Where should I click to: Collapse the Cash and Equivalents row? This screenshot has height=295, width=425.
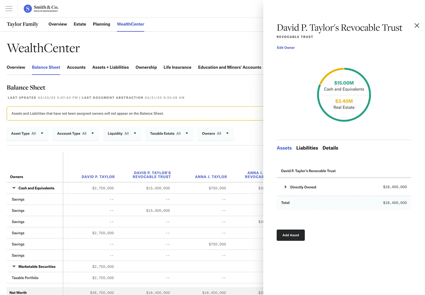[x=14, y=188]
